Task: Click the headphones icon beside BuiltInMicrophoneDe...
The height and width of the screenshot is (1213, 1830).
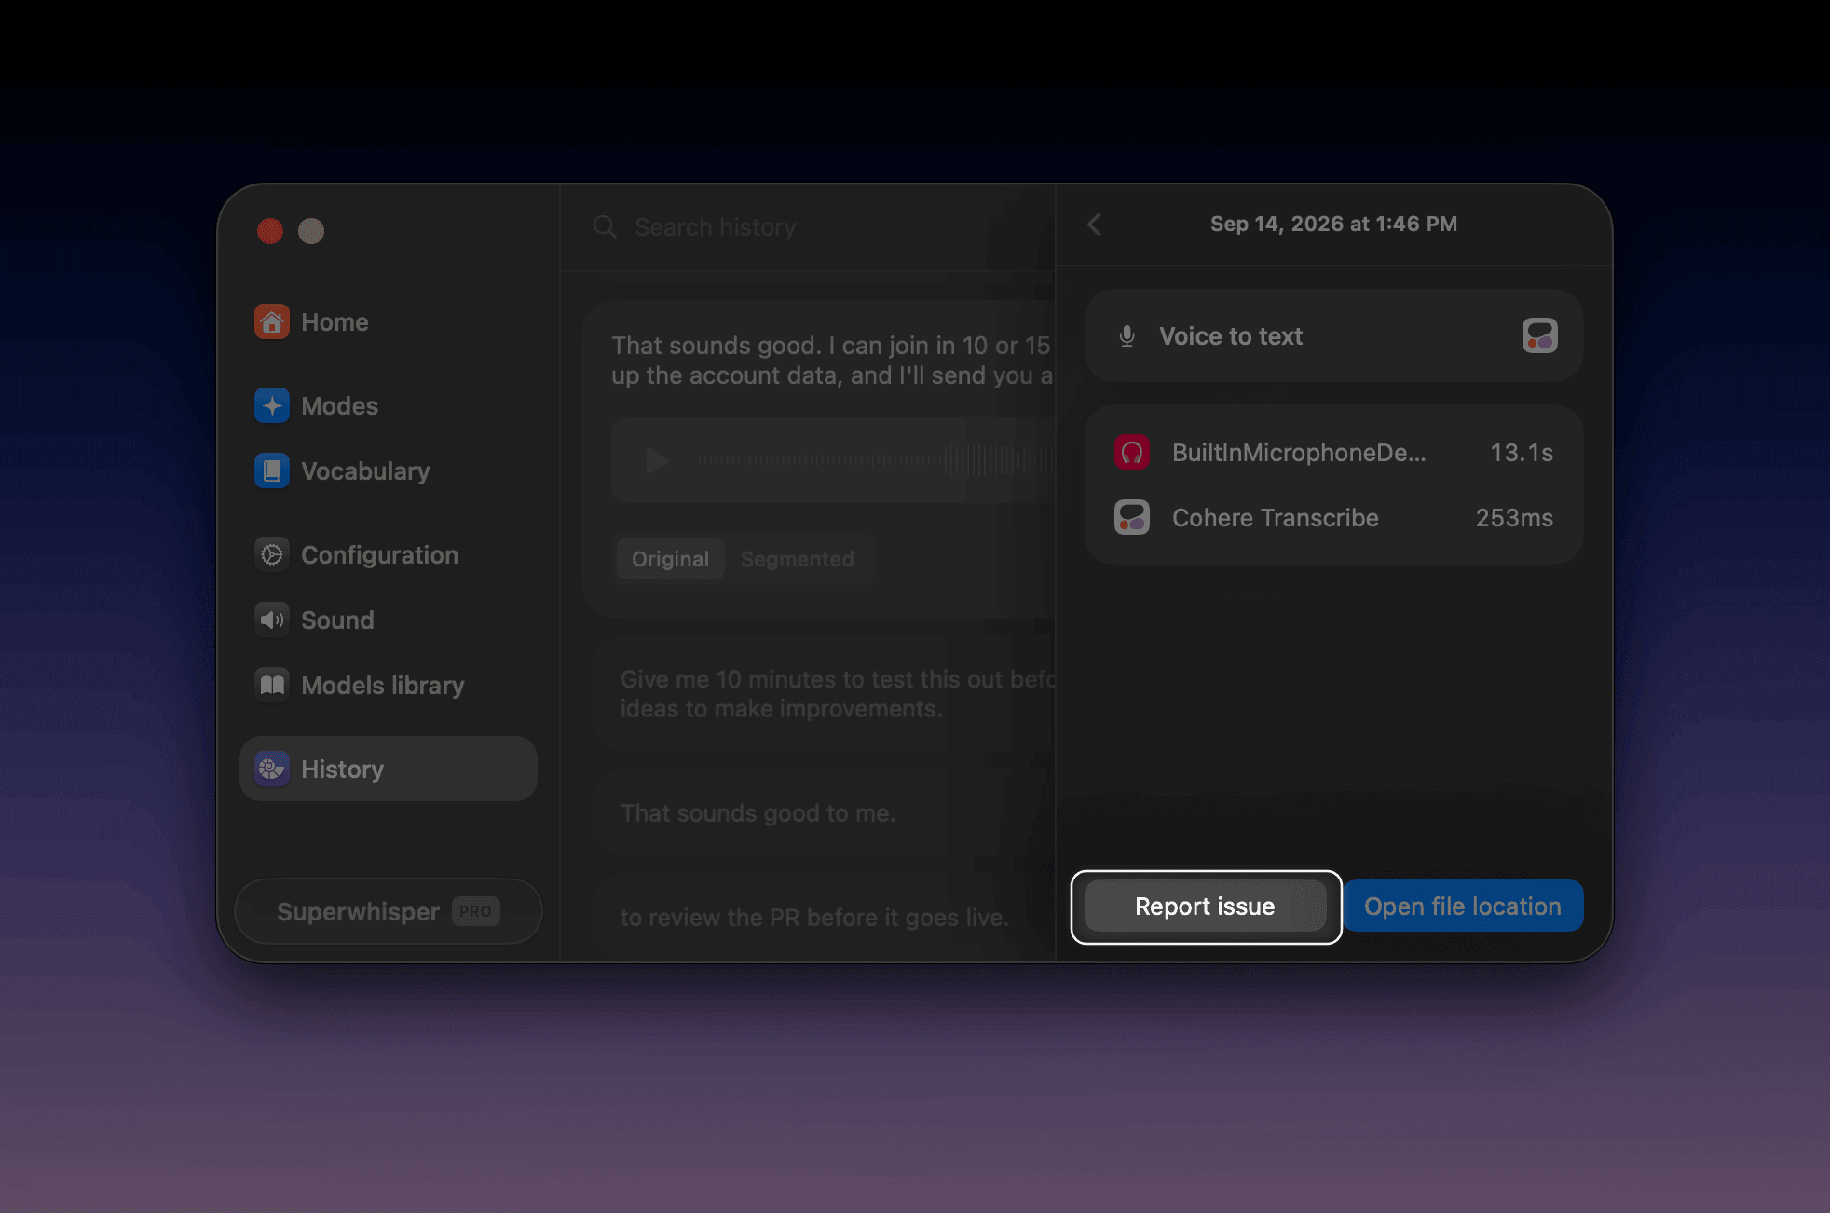Action: (1132, 453)
